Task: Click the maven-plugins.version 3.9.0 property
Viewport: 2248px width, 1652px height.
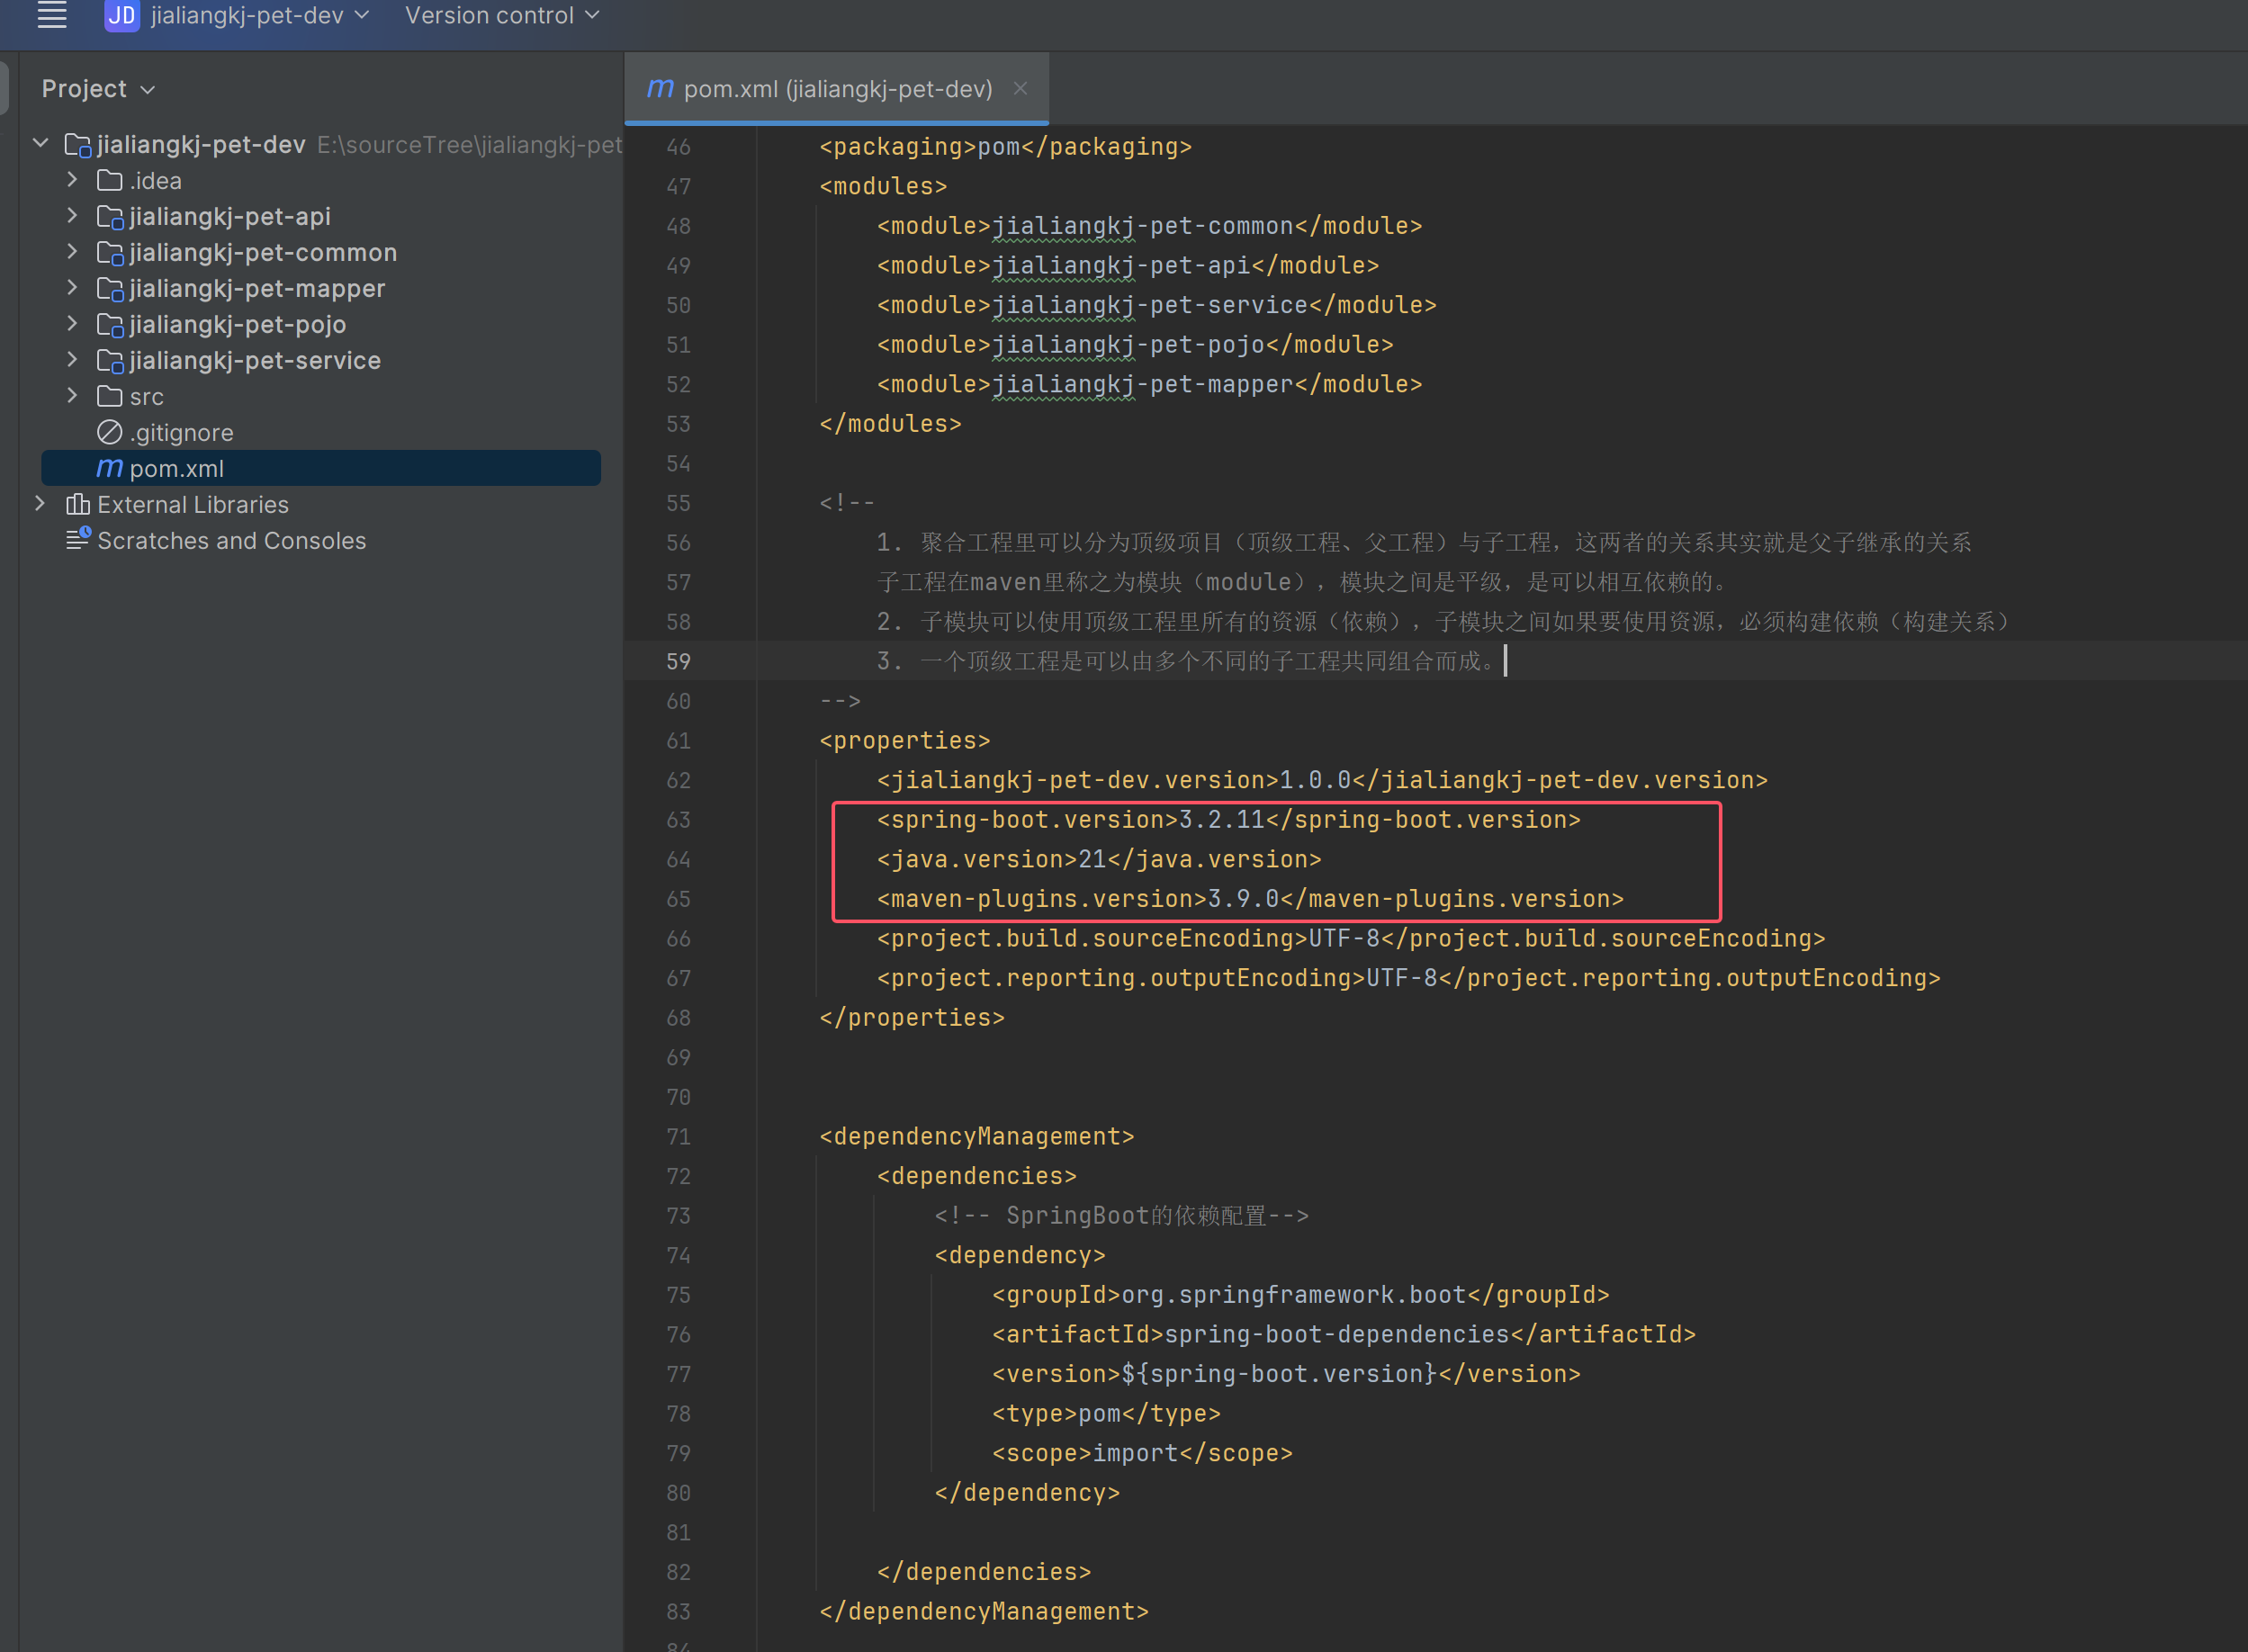Action: point(1250,899)
